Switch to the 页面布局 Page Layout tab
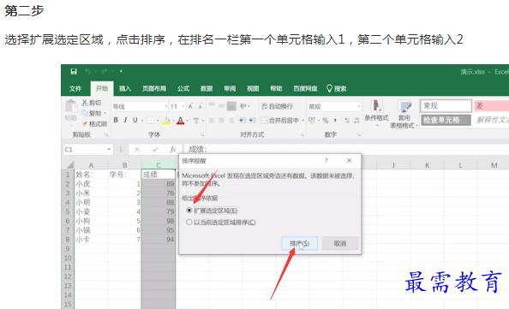 click(154, 88)
